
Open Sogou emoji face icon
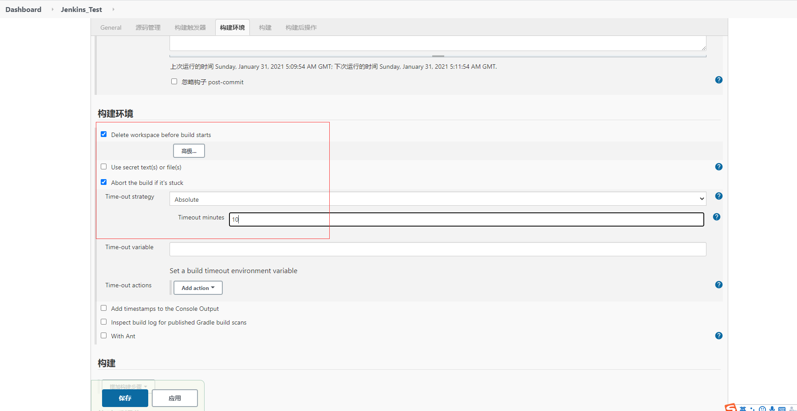pos(762,409)
